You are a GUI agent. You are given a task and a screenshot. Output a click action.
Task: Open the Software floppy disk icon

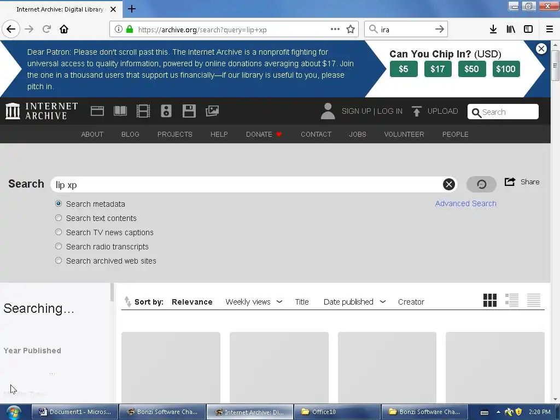(189, 111)
